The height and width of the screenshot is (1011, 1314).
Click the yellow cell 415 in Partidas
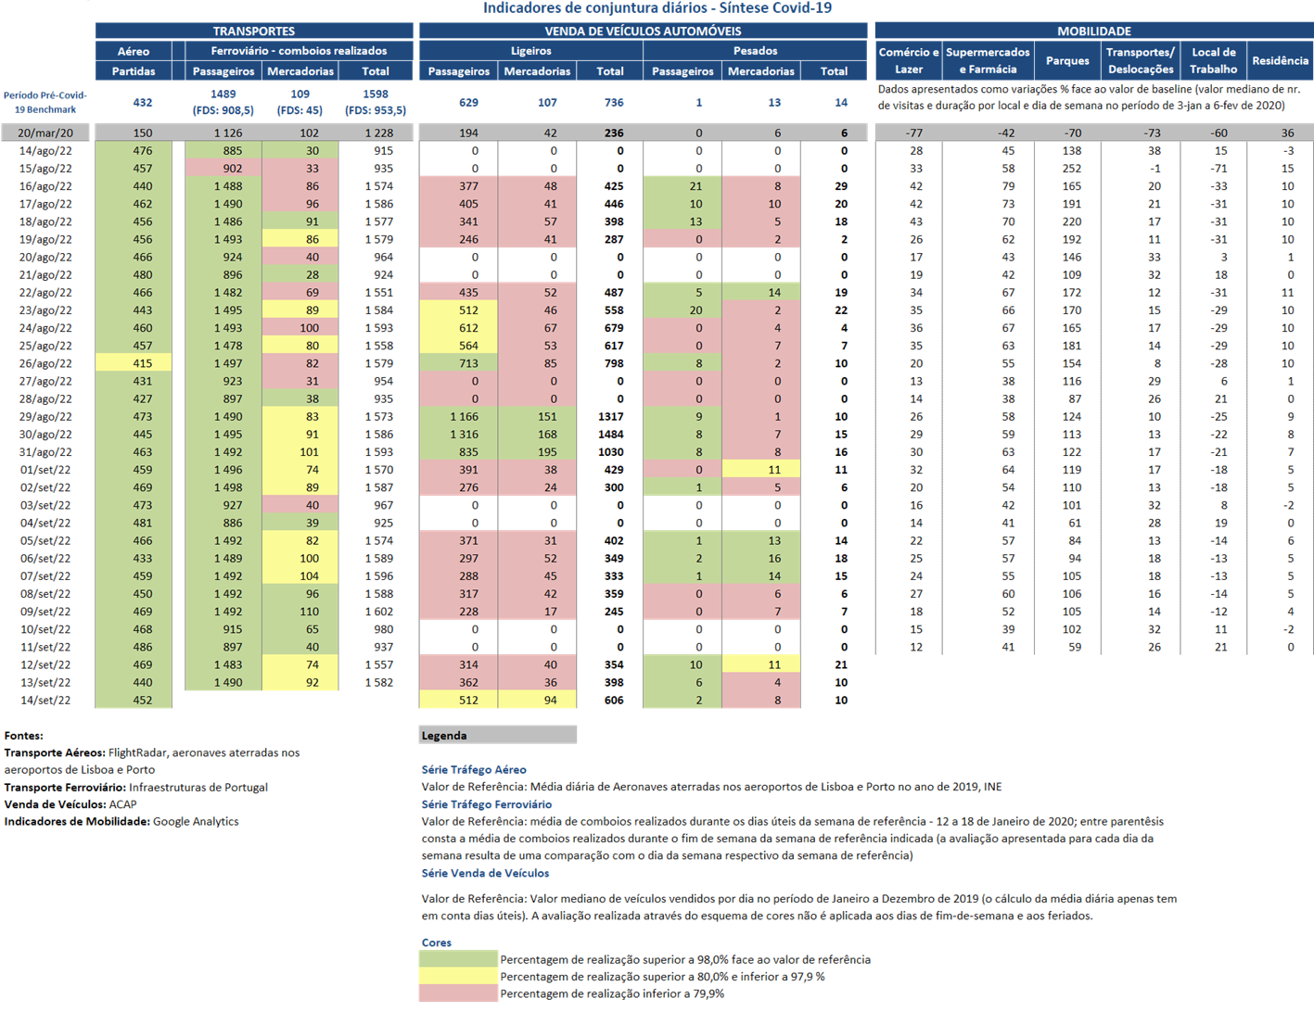[134, 363]
